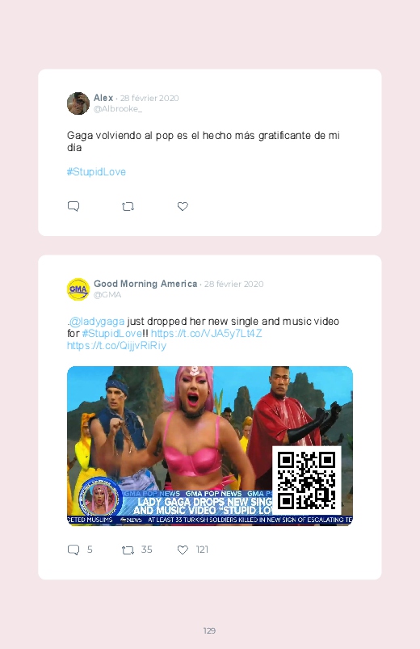
Task: Follow the https://t.co/QijjvRiRiy link
Action: 116,346
